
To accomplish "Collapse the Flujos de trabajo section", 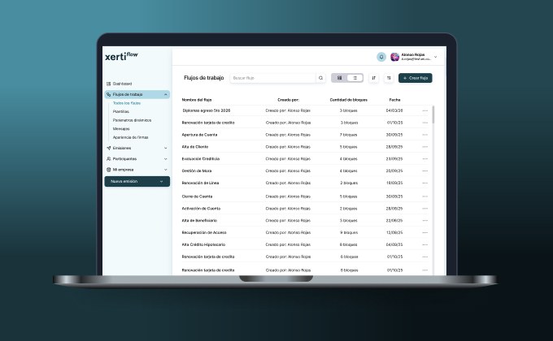I will [x=165, y=94].
